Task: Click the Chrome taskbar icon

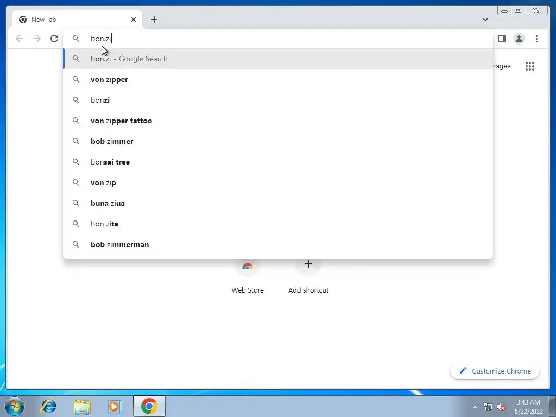Action: (x=149, y=406)
